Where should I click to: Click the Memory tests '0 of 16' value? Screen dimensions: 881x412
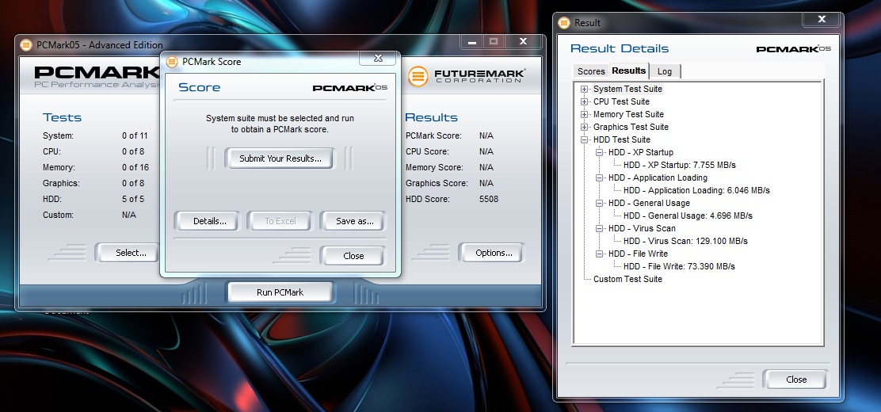click(135, 167)
